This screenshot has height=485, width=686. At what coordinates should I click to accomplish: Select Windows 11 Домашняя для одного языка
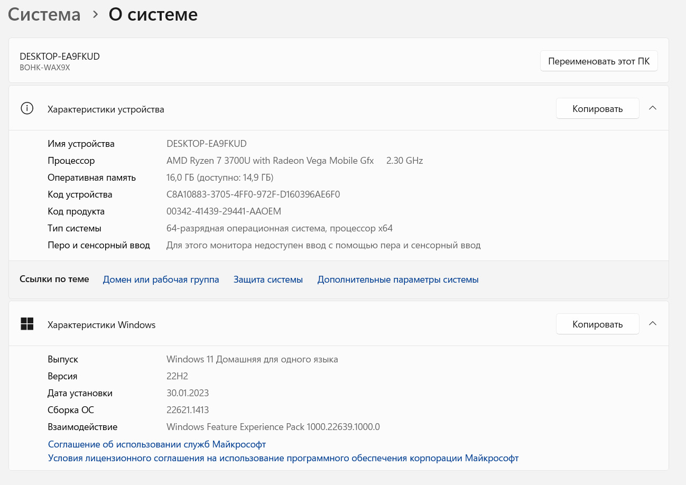pyautogui.click(x=252, y=359)
